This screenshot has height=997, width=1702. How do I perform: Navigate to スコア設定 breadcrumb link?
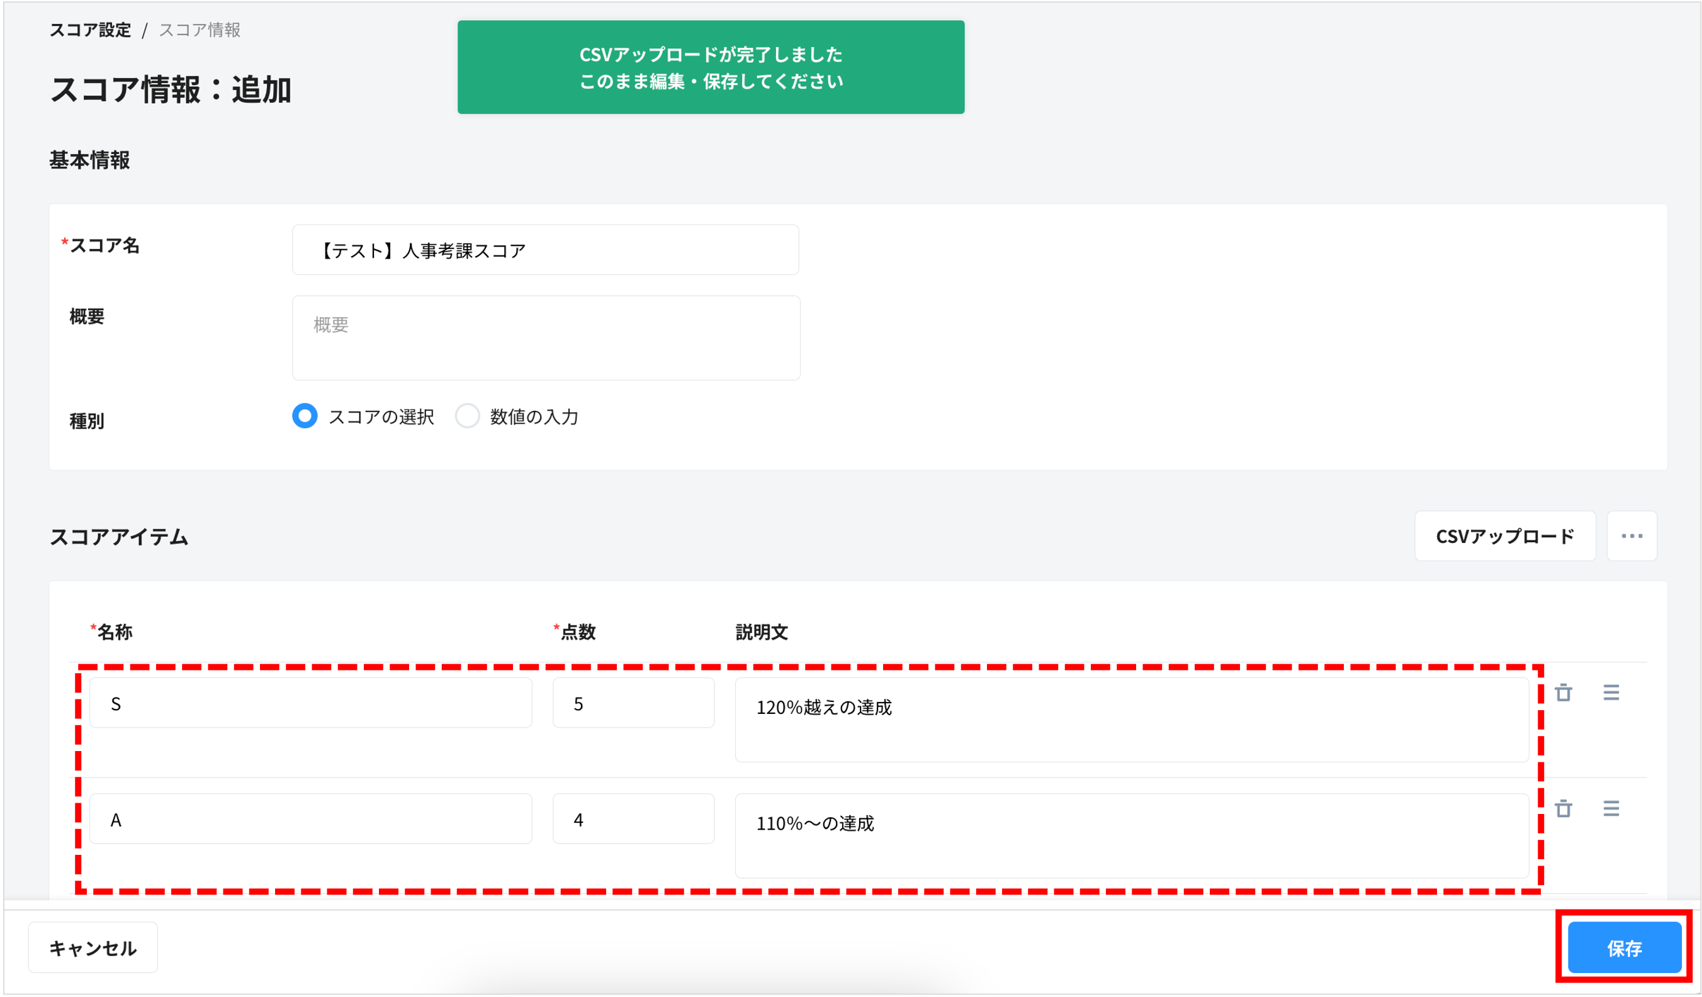[91, 29]
